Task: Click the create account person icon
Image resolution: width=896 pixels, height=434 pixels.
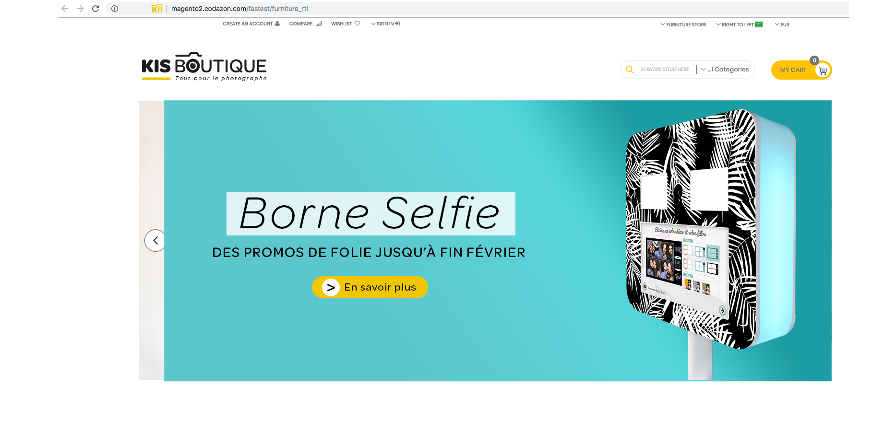Action: click(x=277, y=23)
